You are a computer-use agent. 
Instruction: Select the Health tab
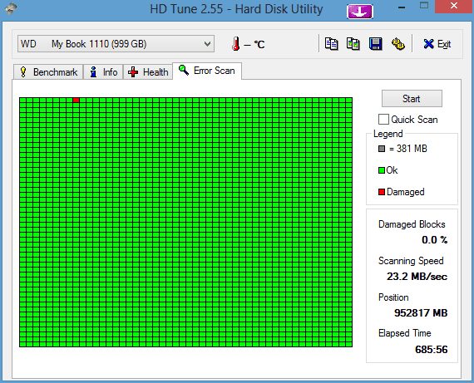coord(148,72)
